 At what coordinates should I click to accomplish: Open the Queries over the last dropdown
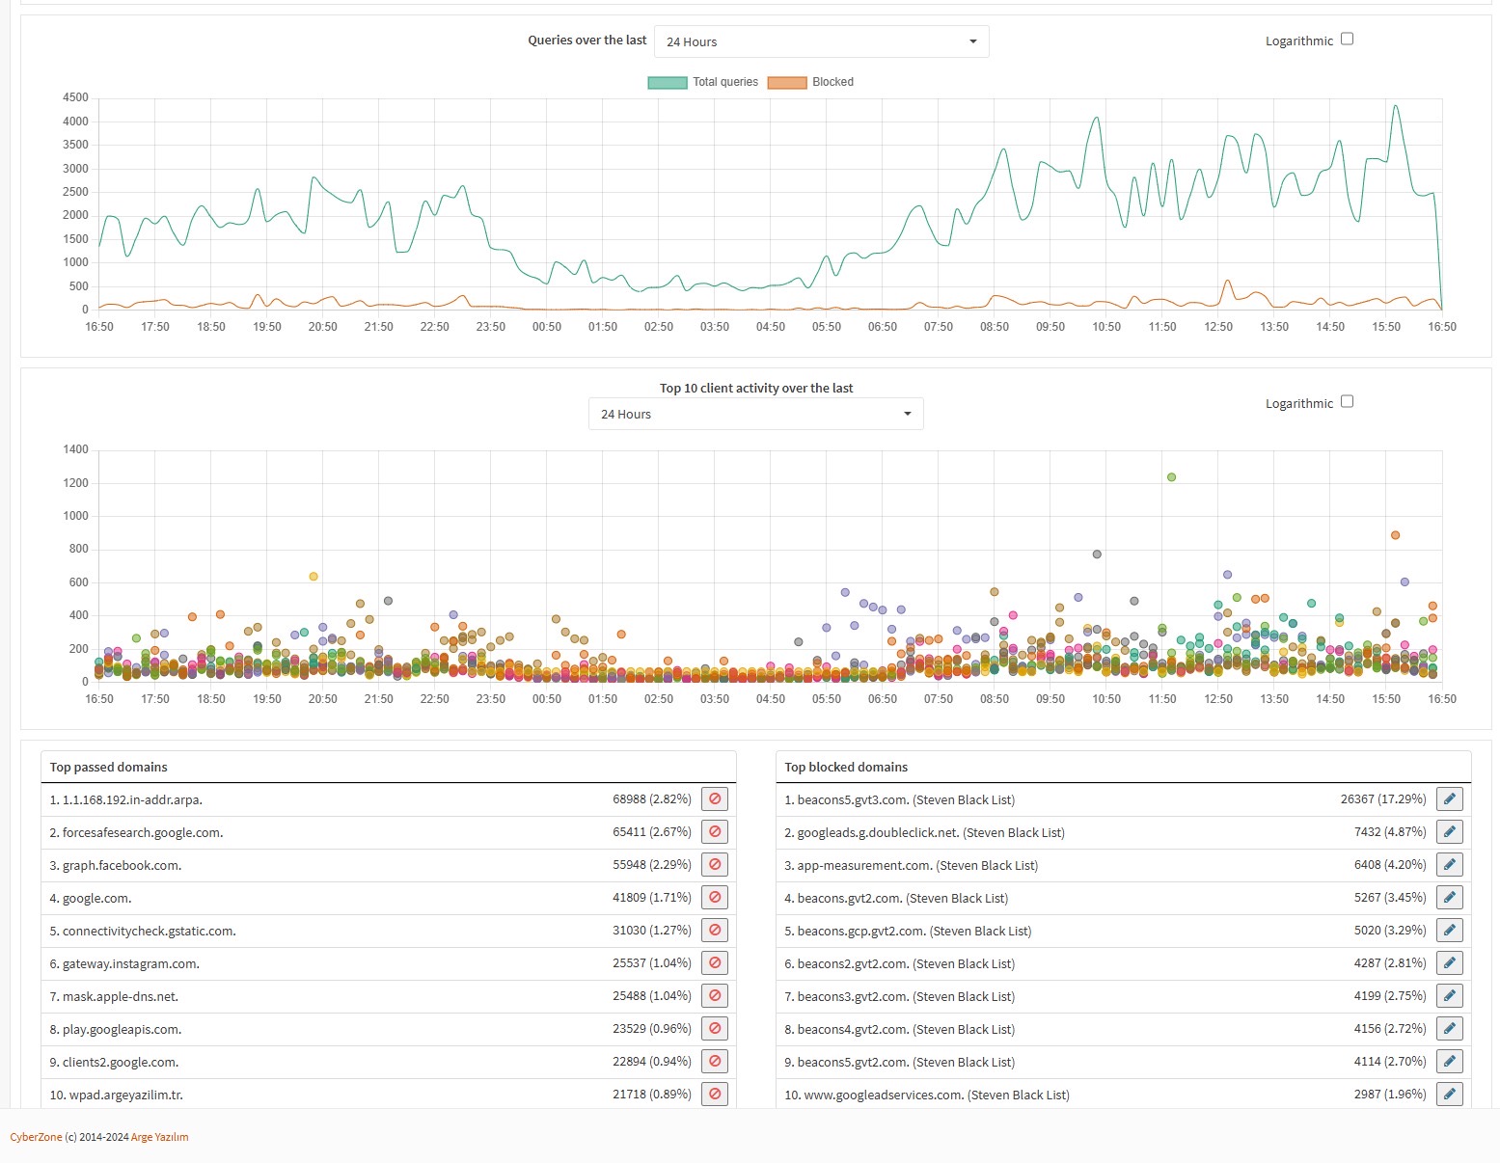[822, 41]
